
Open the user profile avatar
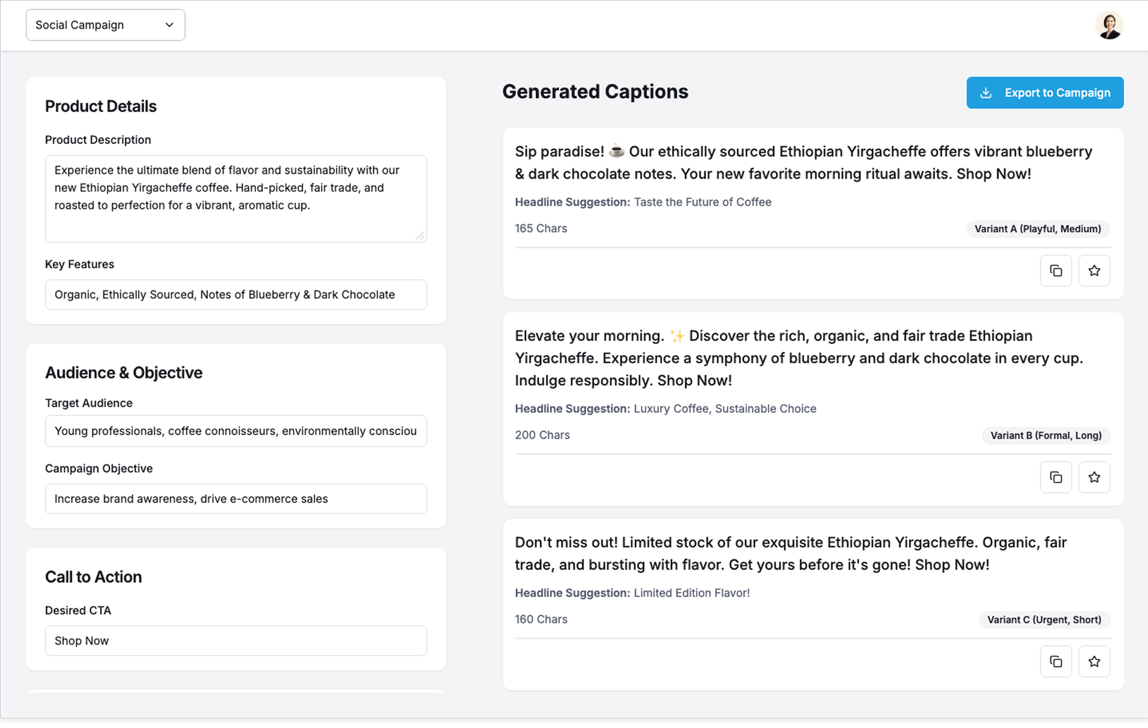pos(1109,26)
